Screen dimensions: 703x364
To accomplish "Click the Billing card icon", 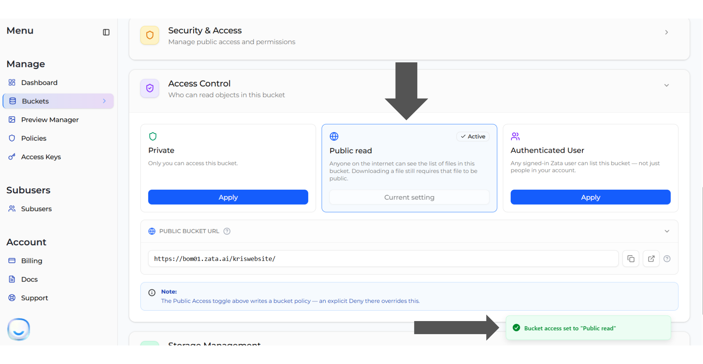I will 12,261.
